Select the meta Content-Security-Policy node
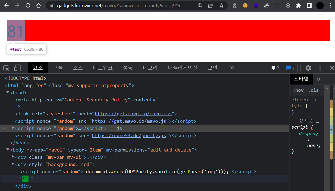 87,103
